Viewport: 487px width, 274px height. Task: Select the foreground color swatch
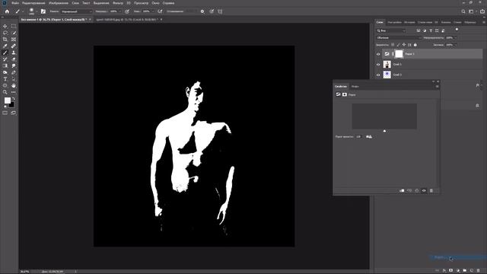coord(7,100)
